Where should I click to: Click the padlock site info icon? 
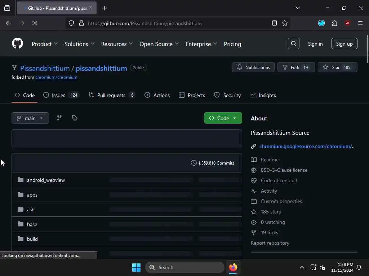pyautogui.click(x=81, y=23)
